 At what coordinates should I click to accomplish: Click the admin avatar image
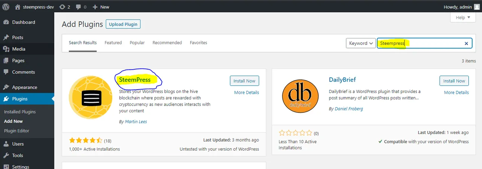point(477,7)
